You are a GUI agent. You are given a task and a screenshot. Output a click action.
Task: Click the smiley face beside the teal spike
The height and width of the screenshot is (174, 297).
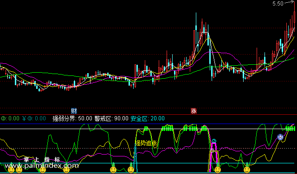coord(131,170)
